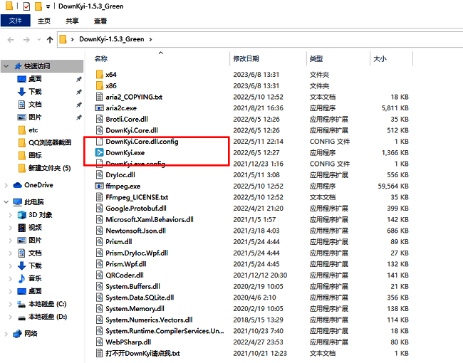
Task: Select the ffmpeg.exe file icon
Action: click(x=100, y=186)
